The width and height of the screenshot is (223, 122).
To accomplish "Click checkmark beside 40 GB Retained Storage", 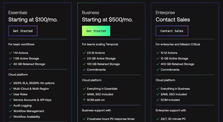I will pos(11,64).
